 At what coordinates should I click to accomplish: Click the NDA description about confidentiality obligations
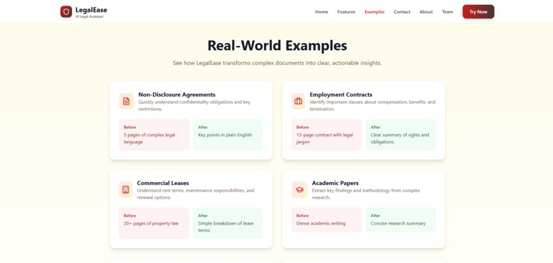pos(194,105)
